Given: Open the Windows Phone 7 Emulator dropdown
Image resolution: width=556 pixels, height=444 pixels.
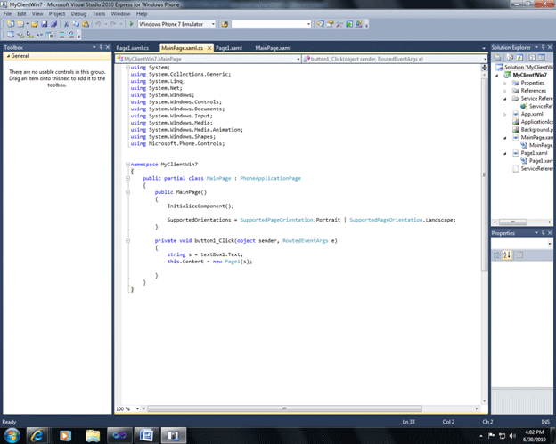Looking at the screenshot, I should click(213, 24).
